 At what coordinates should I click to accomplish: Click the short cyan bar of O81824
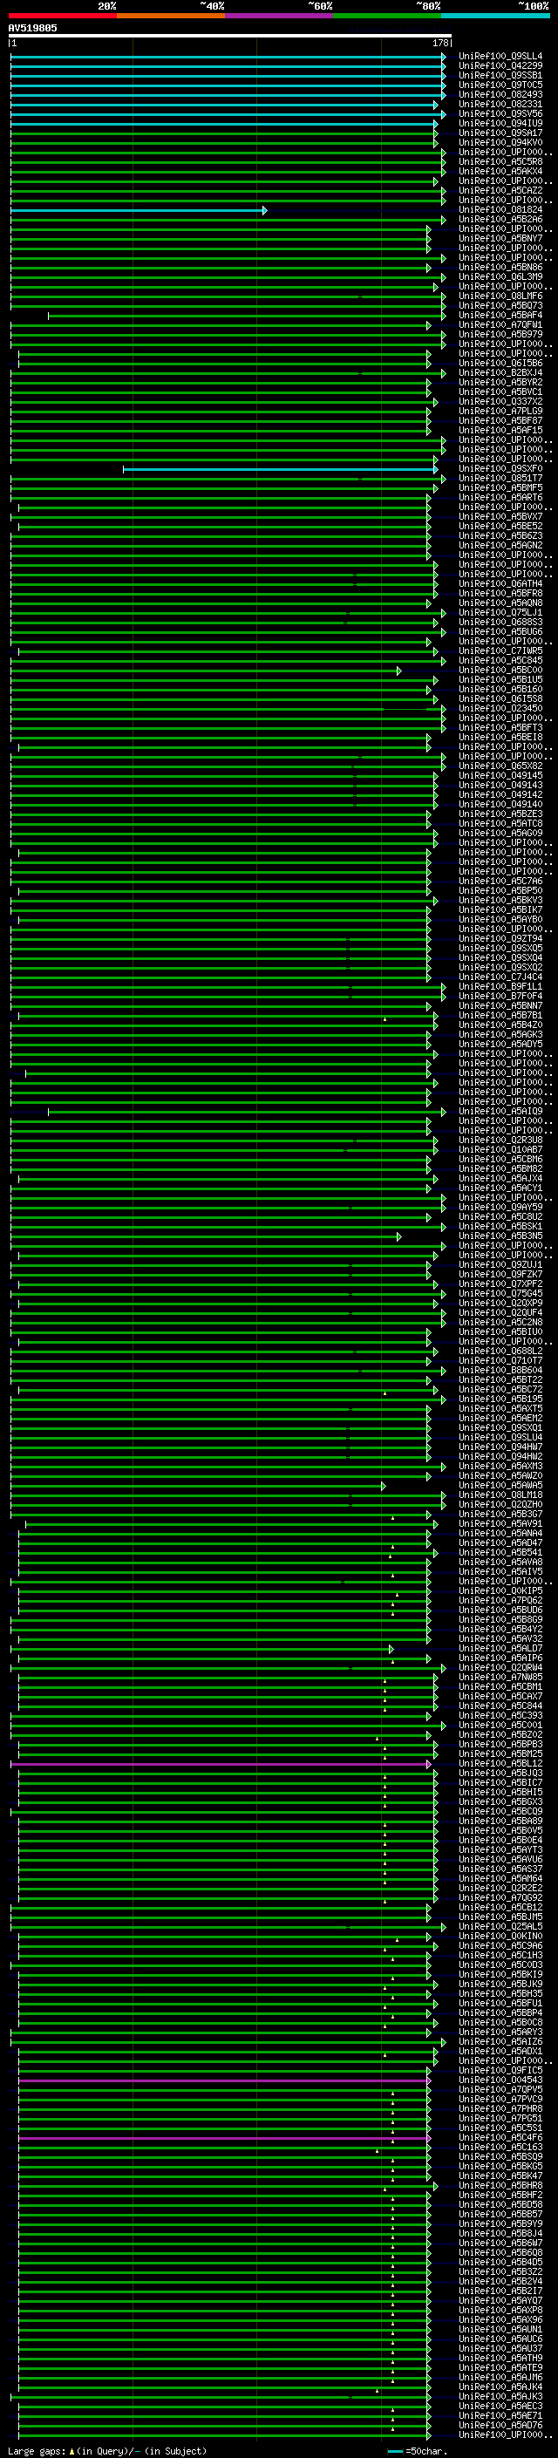139,210
